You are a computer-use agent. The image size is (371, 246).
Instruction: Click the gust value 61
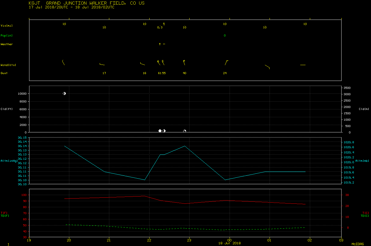pyautogui.click(x=160, y=73)
